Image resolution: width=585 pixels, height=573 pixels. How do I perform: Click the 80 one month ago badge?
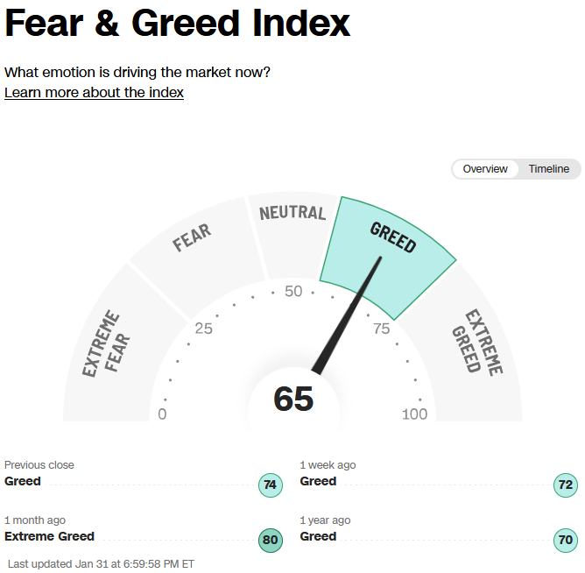(x=270, y=541)
